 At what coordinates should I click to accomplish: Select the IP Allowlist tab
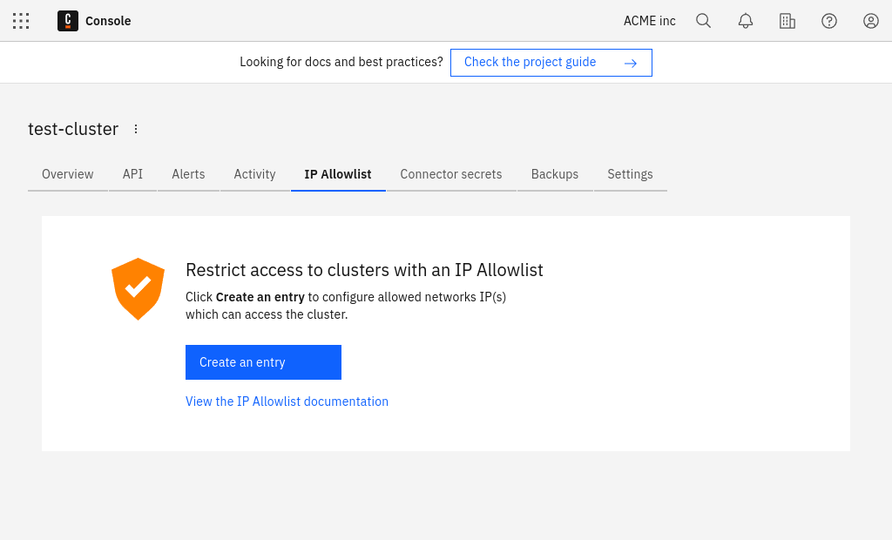point(338,174)
